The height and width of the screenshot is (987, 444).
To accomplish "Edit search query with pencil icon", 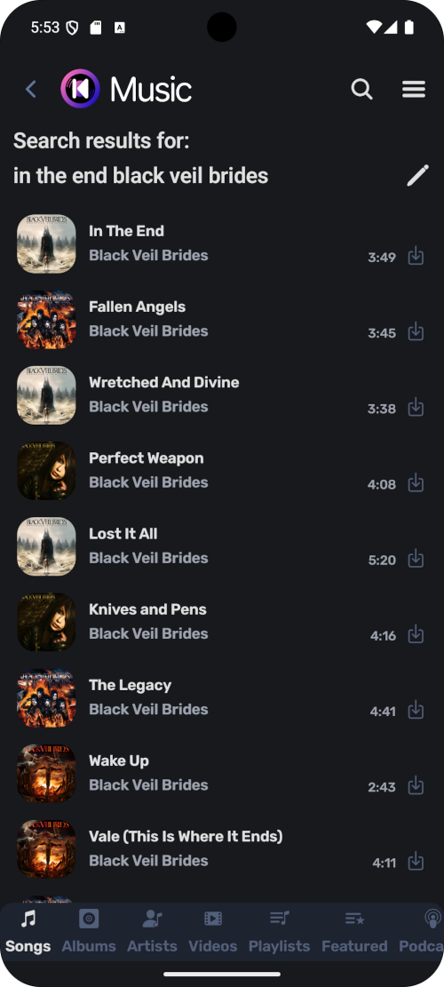I will [x=417, y=176].
